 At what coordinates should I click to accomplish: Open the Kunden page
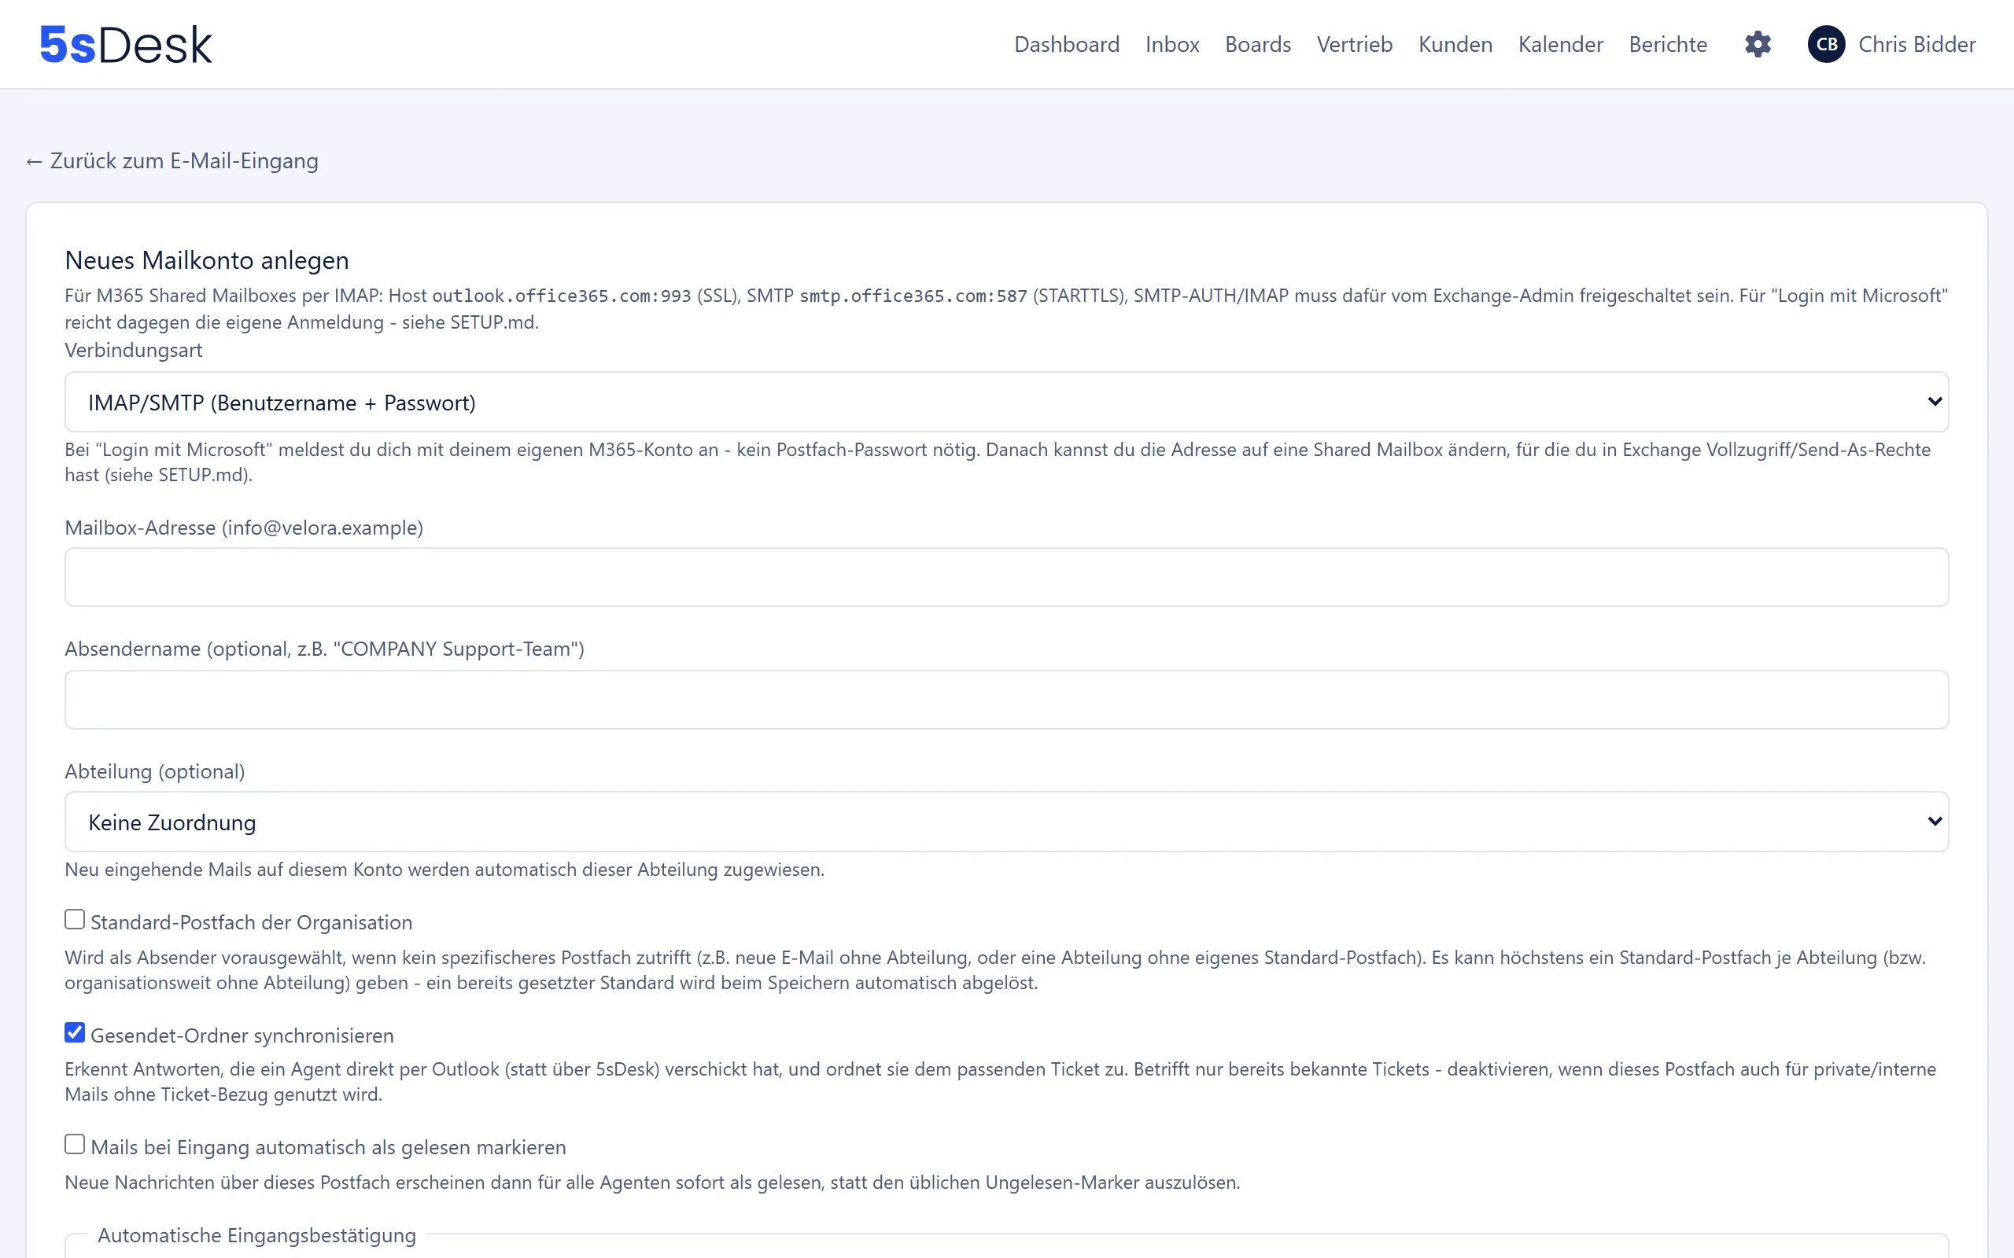coord(1455,44)
